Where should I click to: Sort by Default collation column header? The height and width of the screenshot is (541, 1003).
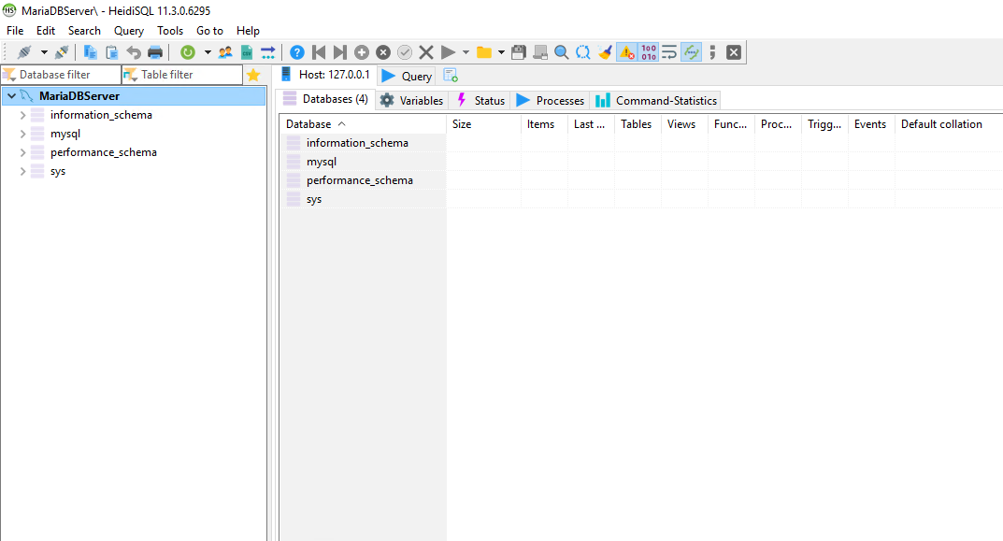click(949, 124)
